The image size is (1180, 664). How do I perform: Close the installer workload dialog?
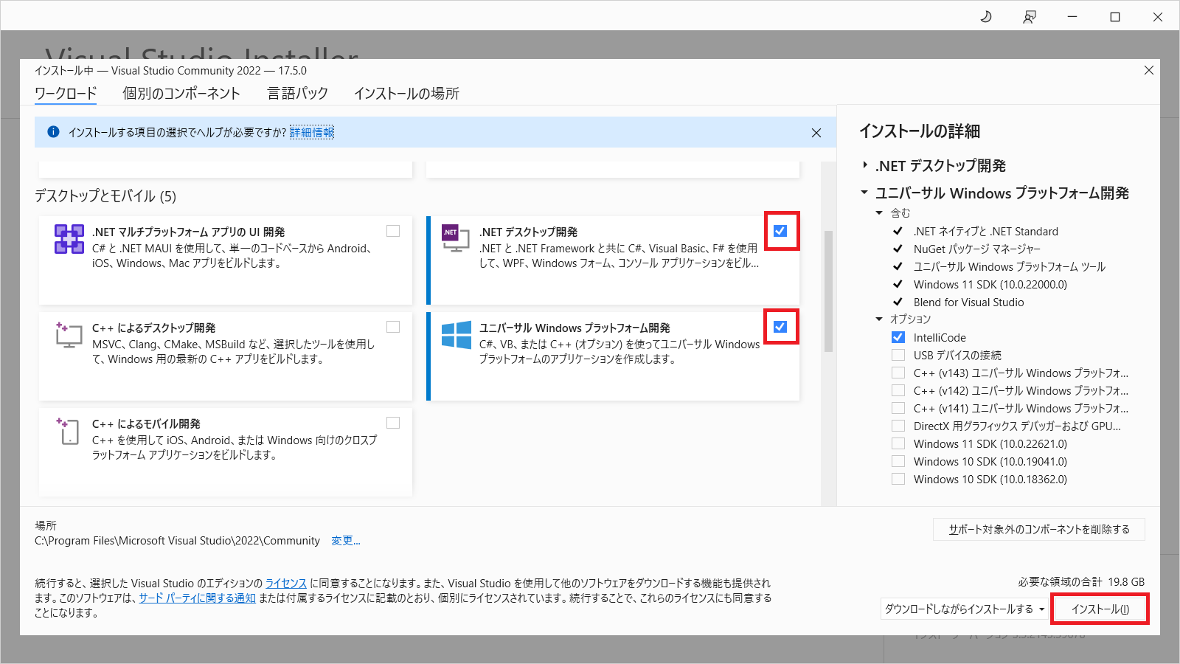1148,70
